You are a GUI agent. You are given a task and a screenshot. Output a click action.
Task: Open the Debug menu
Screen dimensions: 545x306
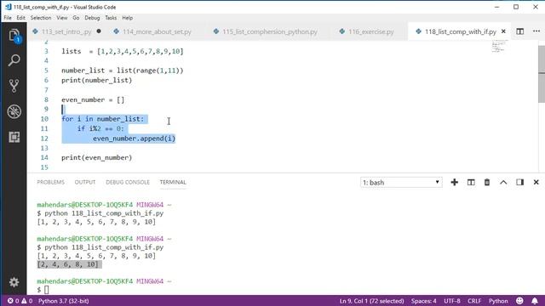click(x=92, y=18)
